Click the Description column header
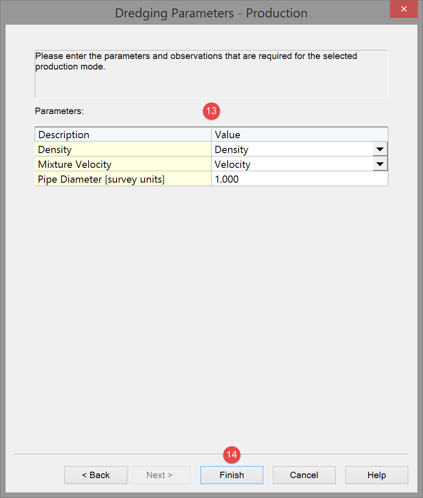The image size is (423, 498). click(x=123, y=134)
